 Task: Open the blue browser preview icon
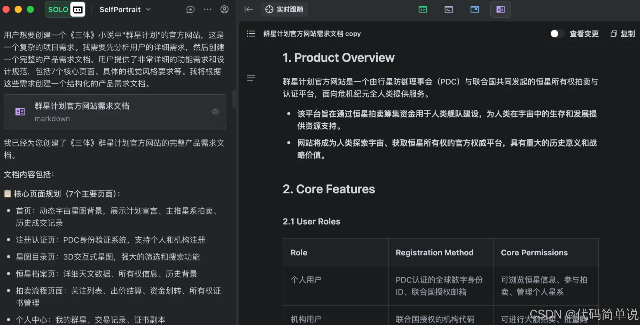[474, 10]
